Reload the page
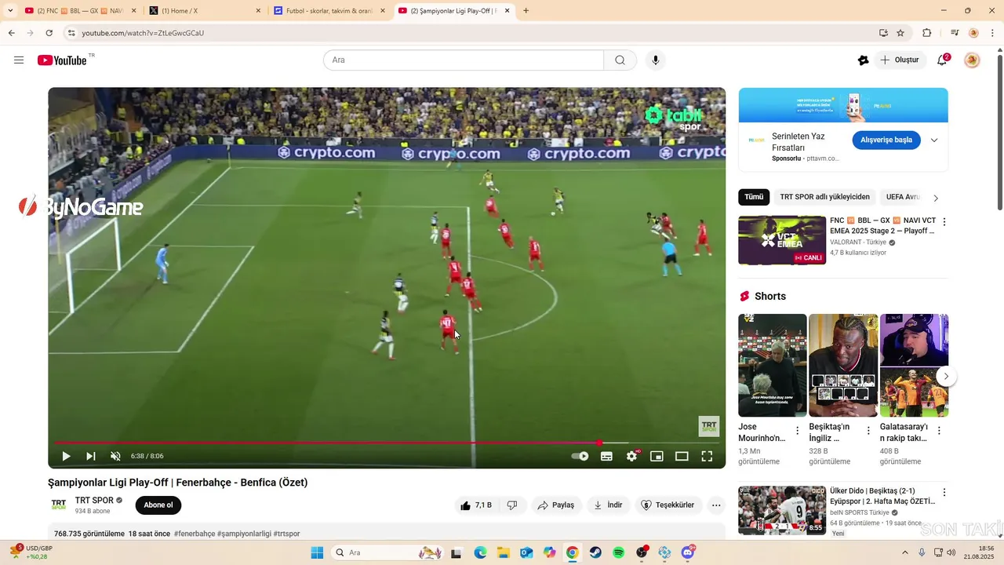 point(49,33)
